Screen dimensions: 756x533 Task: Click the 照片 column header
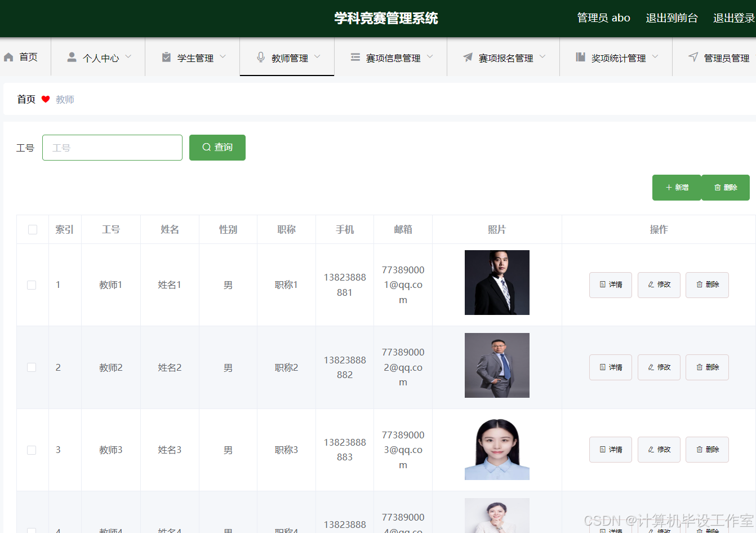tap(497, 229)
